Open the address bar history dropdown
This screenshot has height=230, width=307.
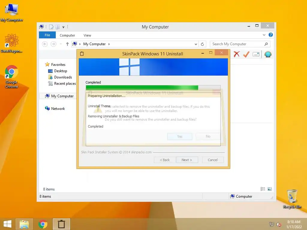[196, 44]
